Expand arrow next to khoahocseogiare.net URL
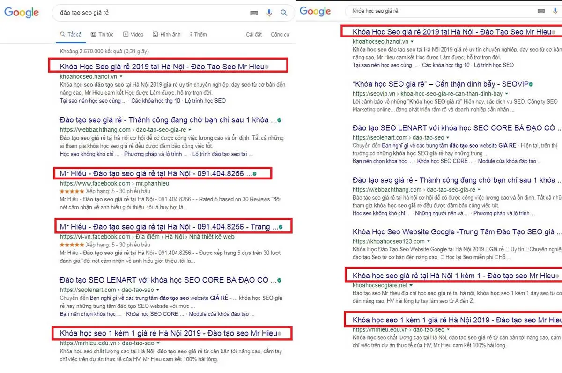The image size is (562, 373). [411, 285]
